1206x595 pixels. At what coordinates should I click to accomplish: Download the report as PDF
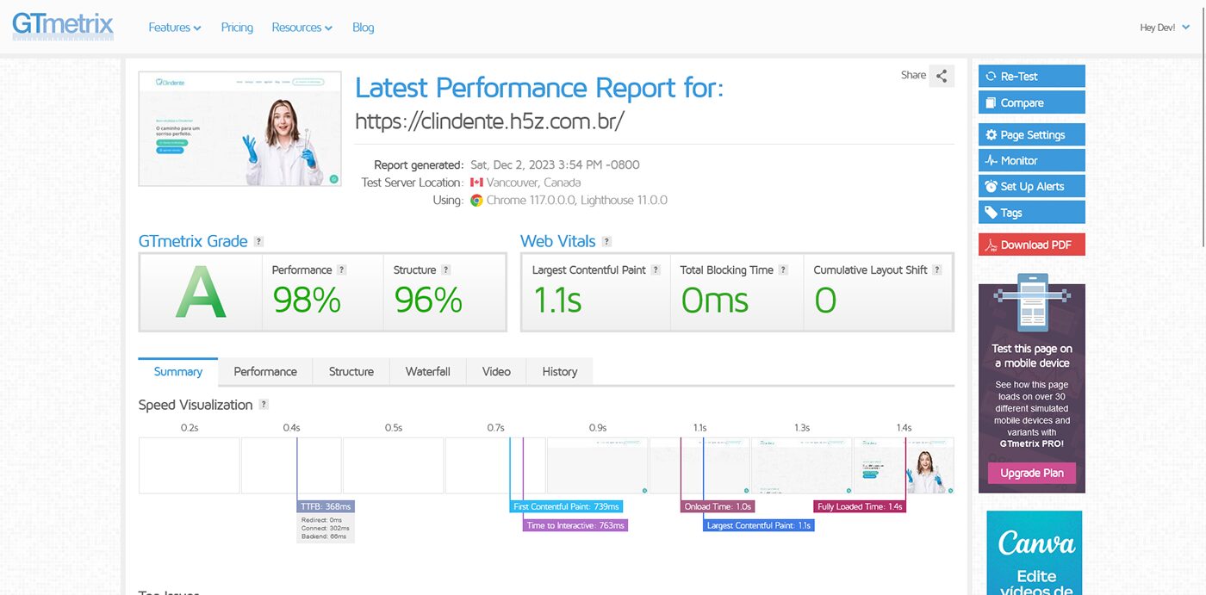1031,245
